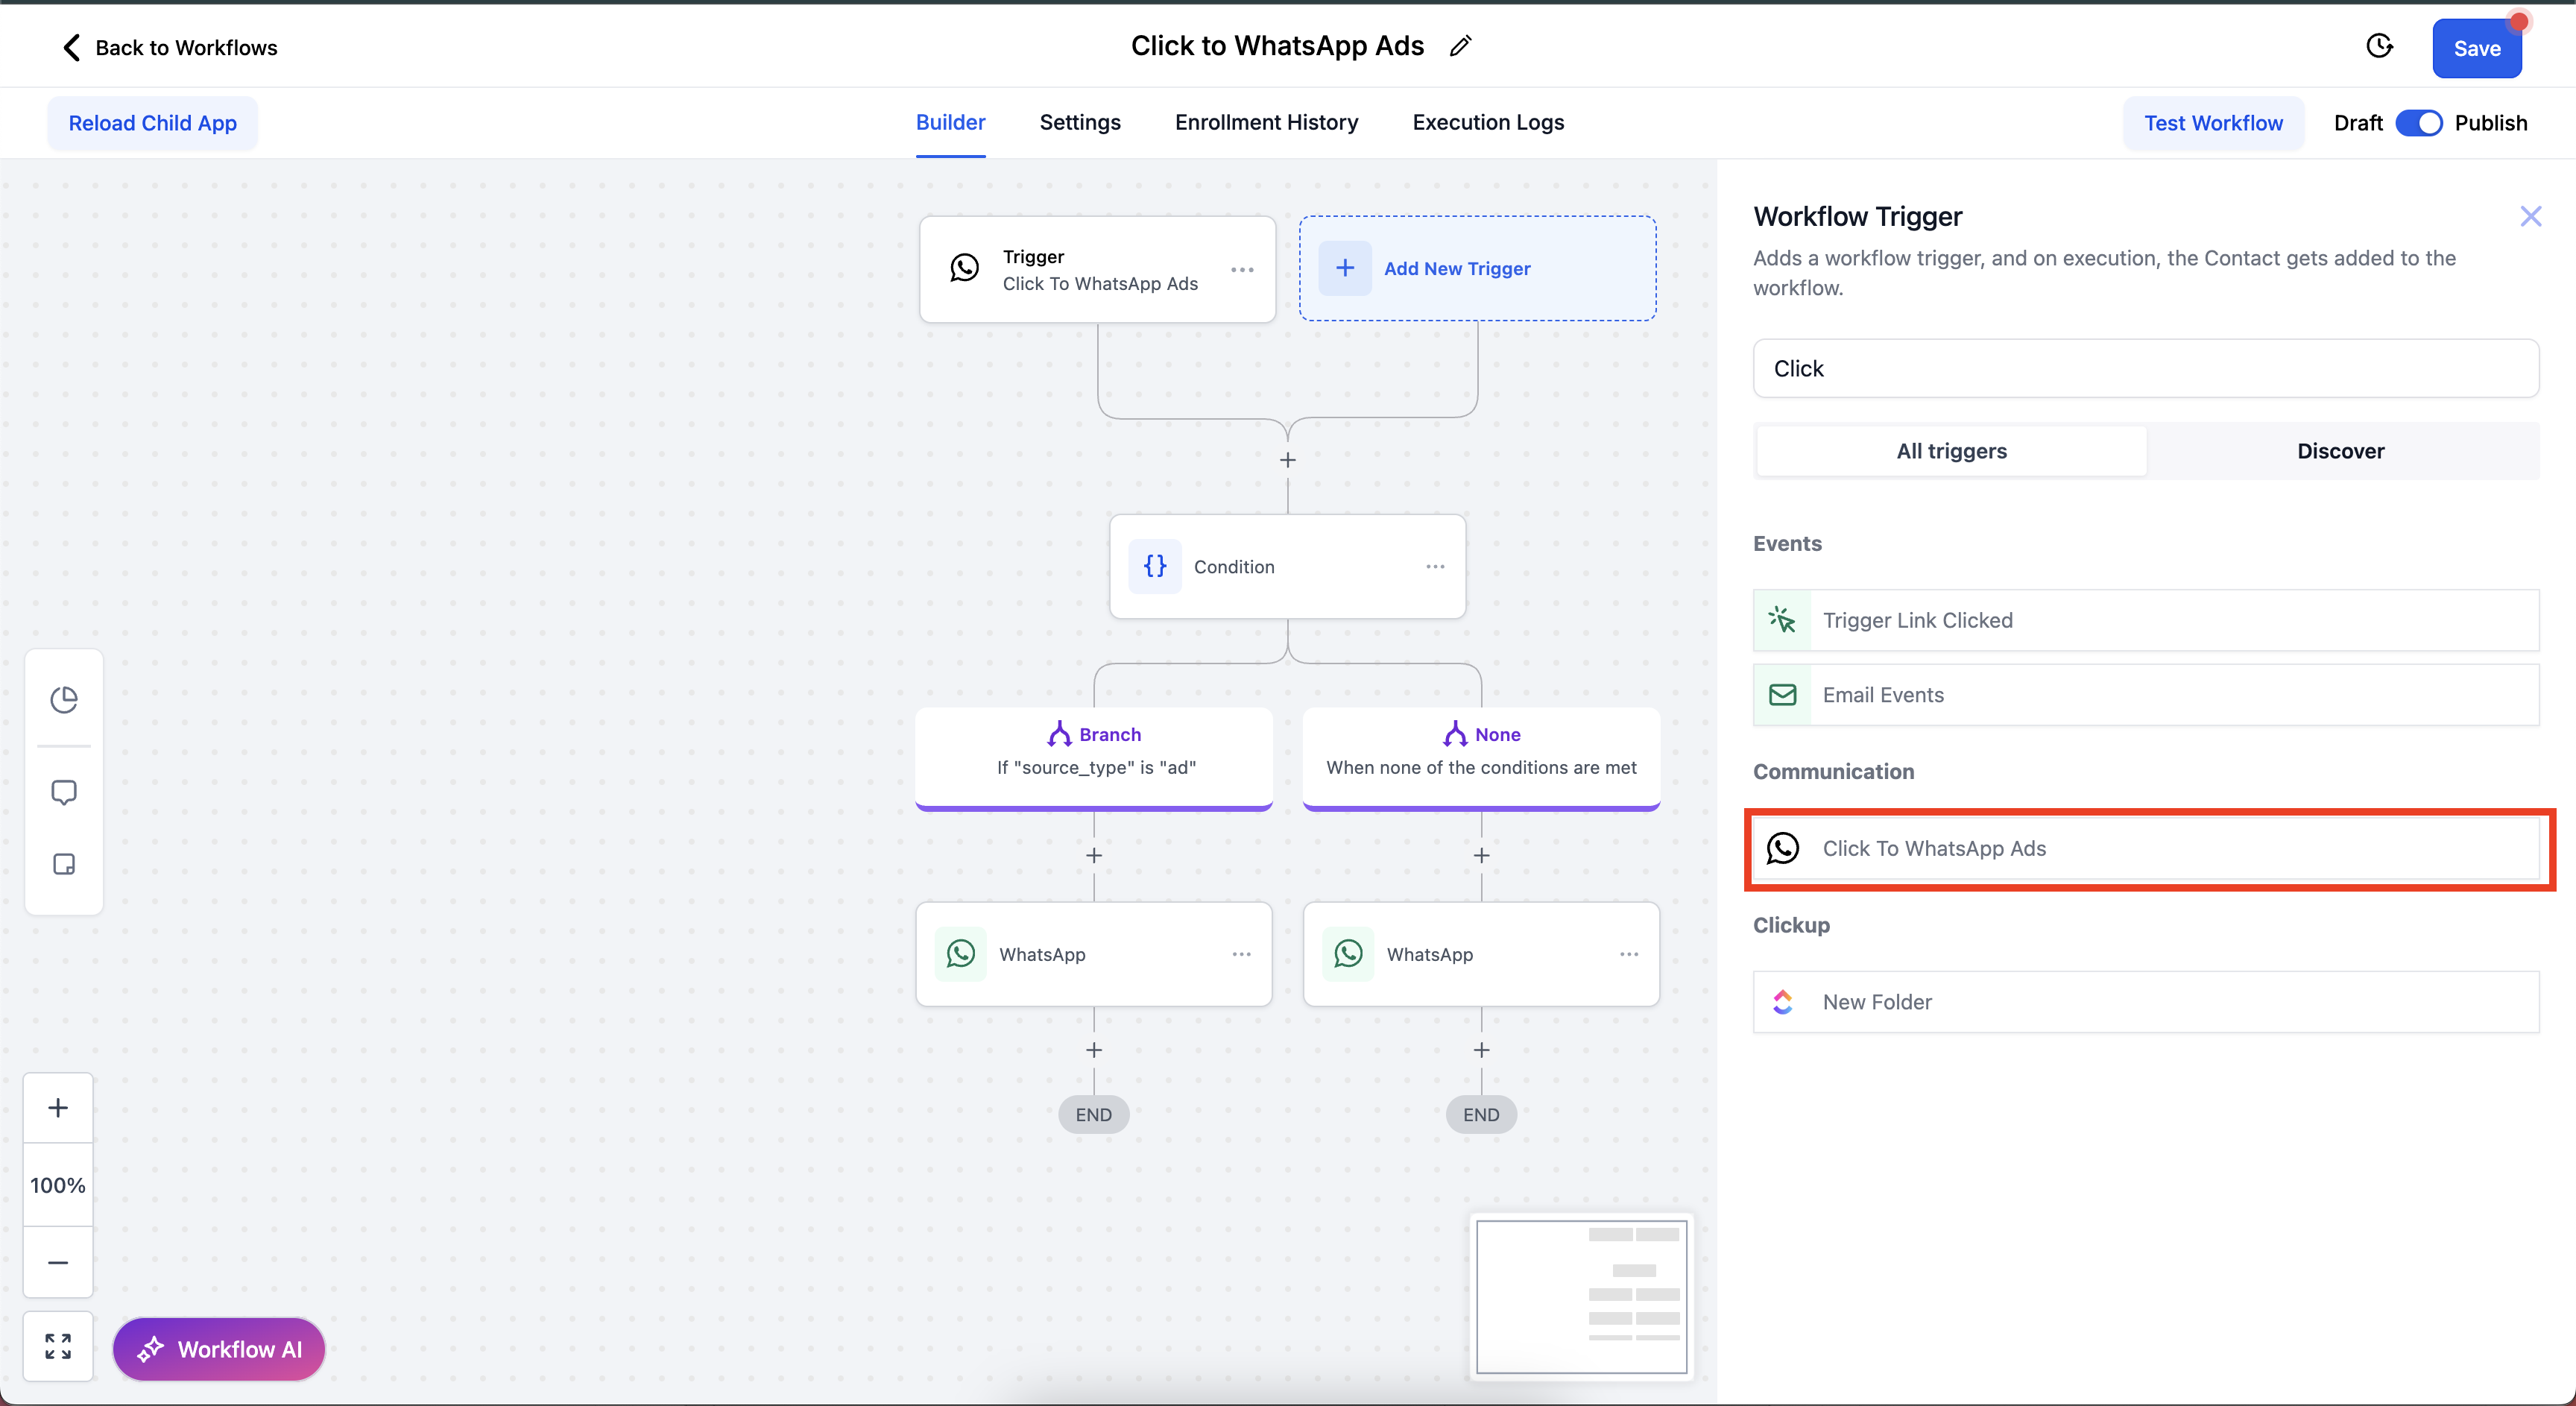Open version history clock icon
The image size is (2576, 1406).
(x=2379, y=46)
